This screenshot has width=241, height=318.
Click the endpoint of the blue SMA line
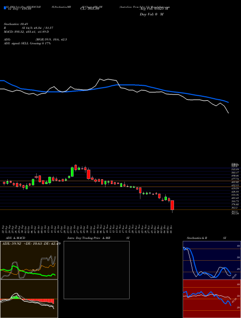[x=228, y=103]
